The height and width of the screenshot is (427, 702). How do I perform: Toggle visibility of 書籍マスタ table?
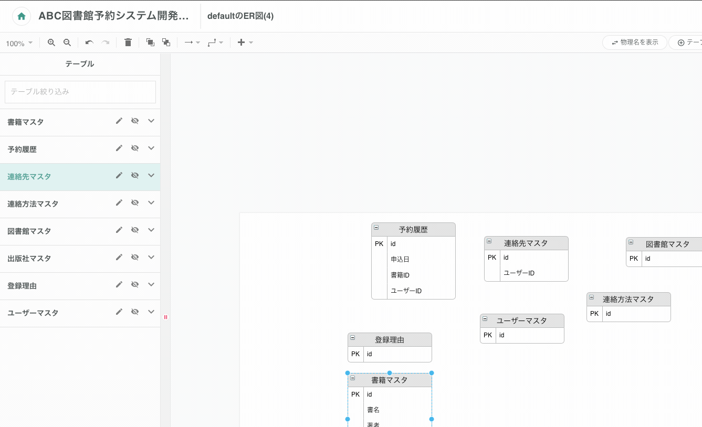(x=135, y=121)
